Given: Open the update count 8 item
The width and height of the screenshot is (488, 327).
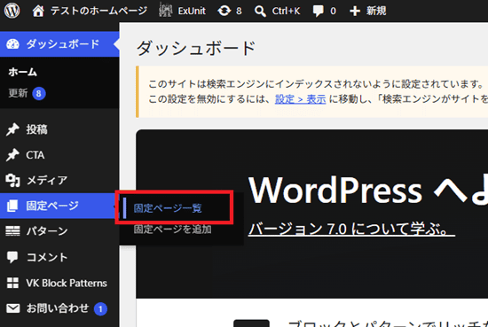Looking at the screenshot, I should click(239, 11).
